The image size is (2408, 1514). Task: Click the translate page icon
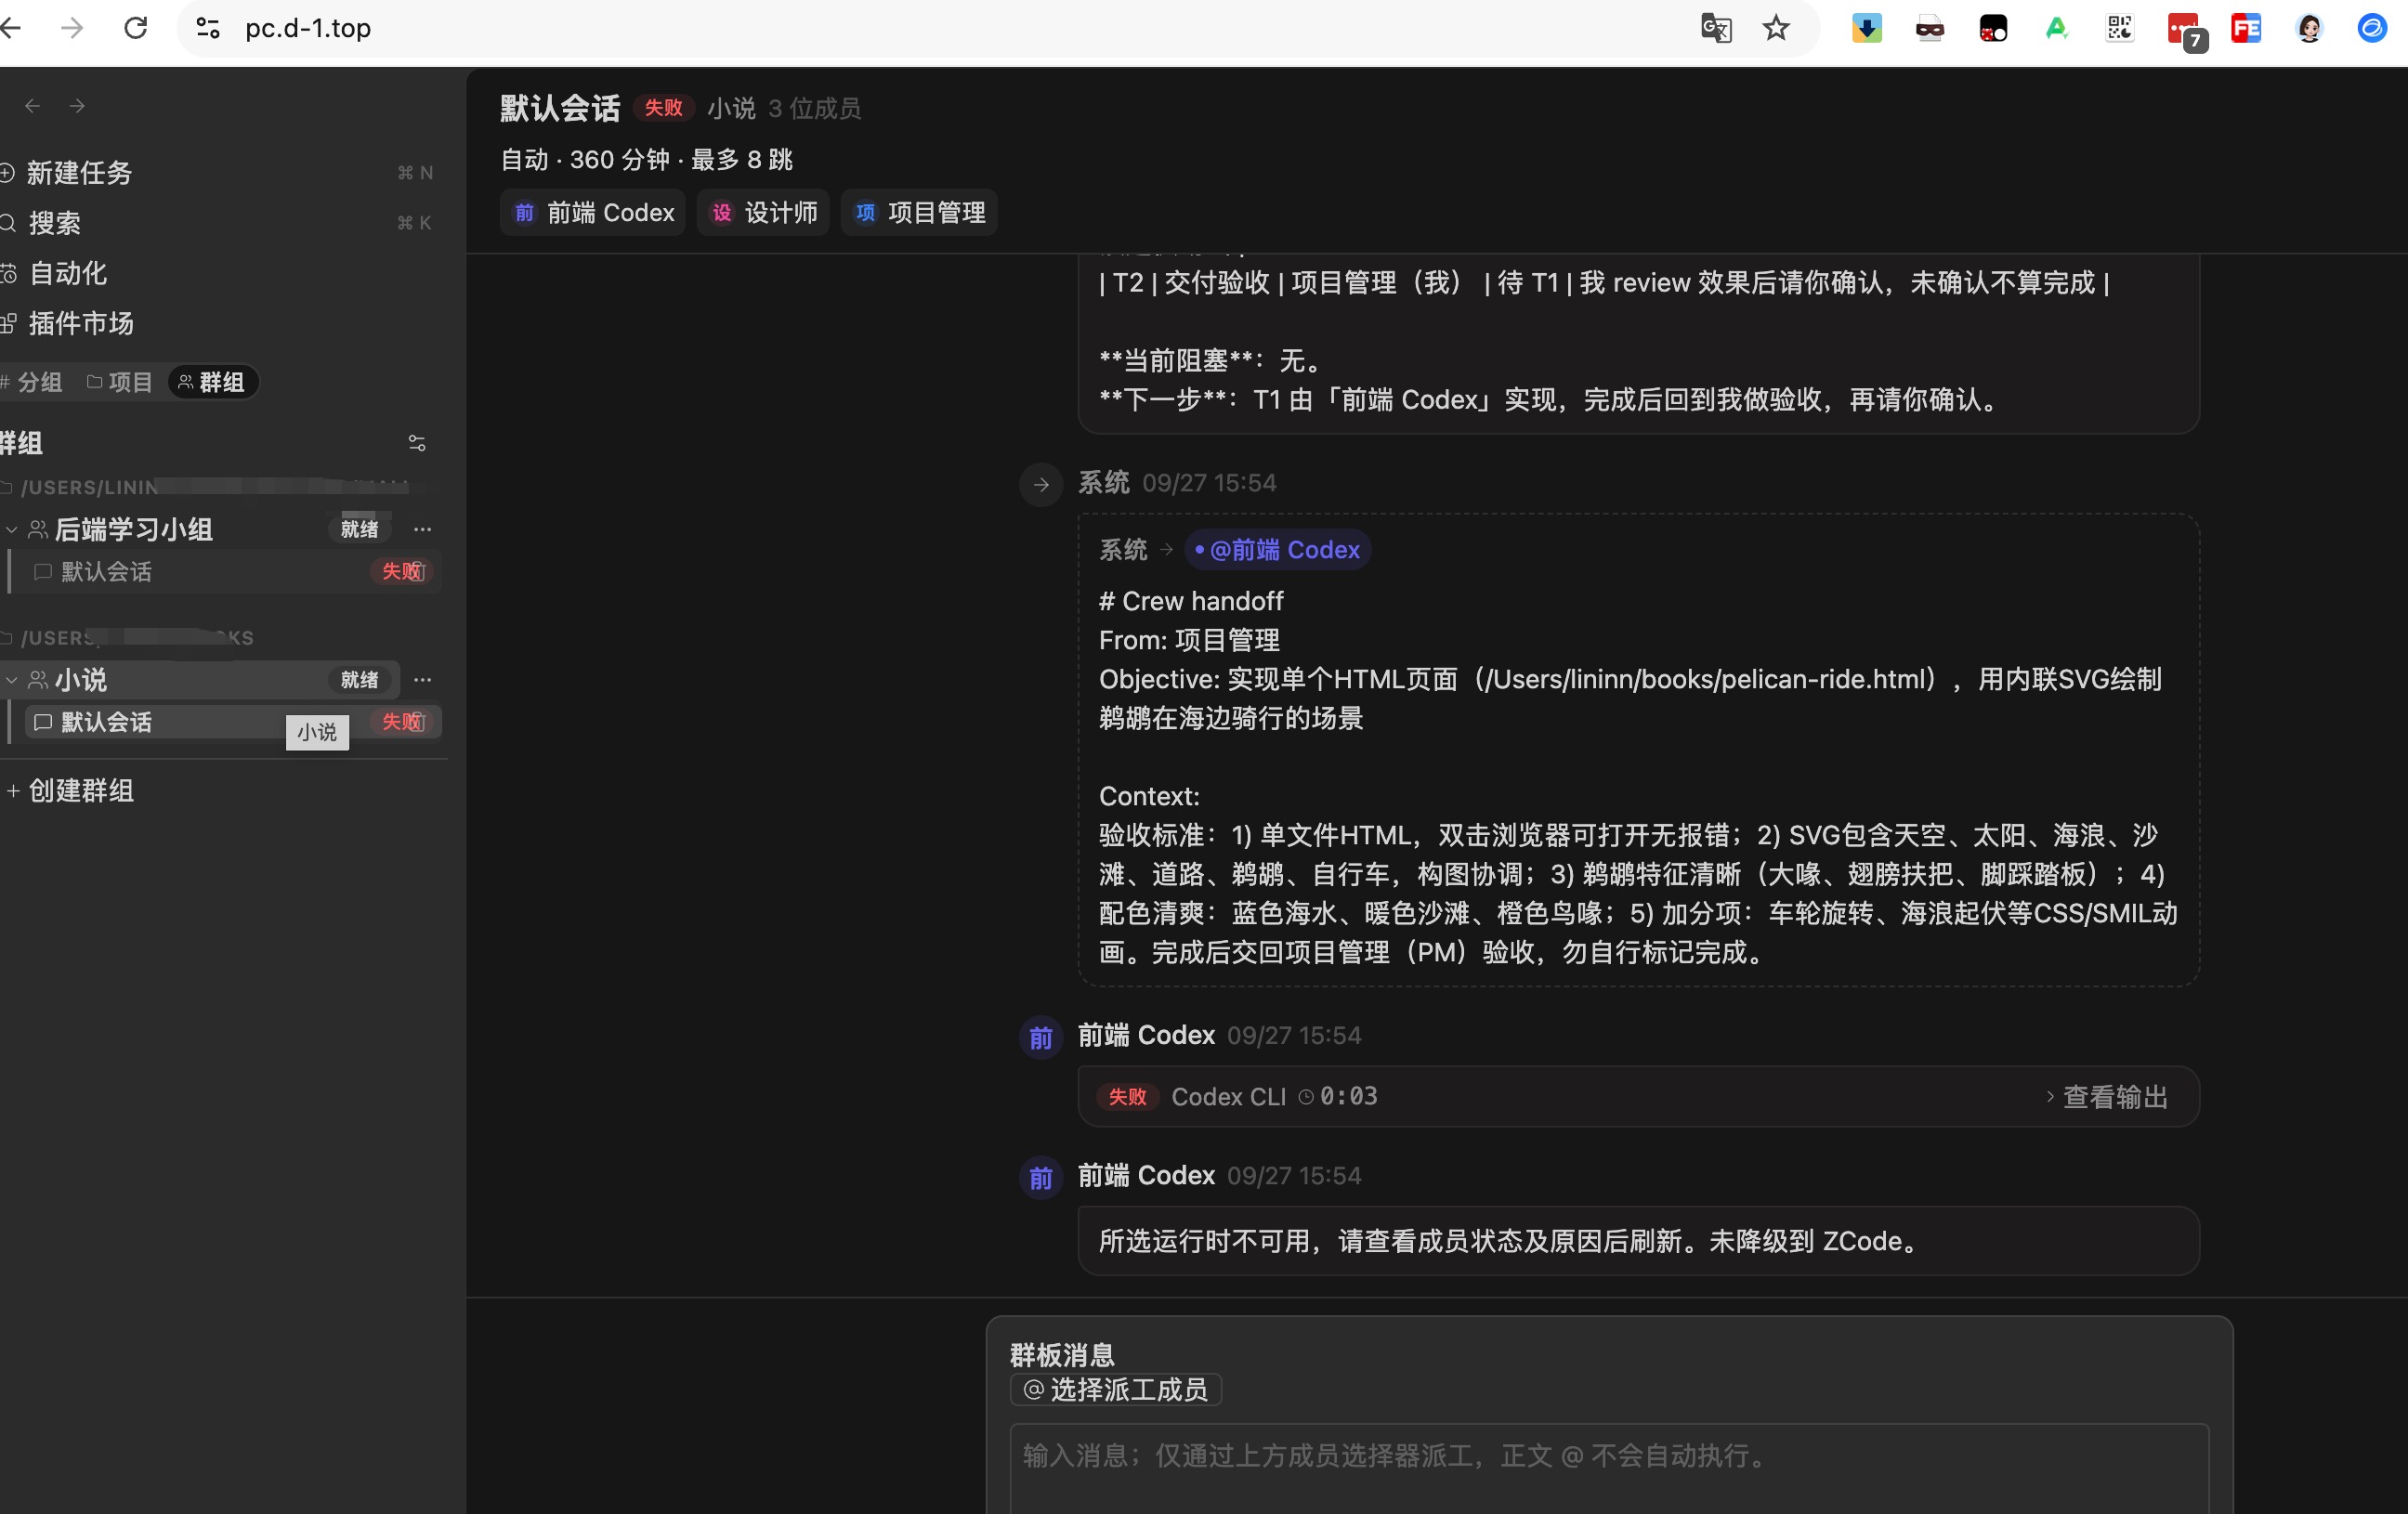(1716, 28)
